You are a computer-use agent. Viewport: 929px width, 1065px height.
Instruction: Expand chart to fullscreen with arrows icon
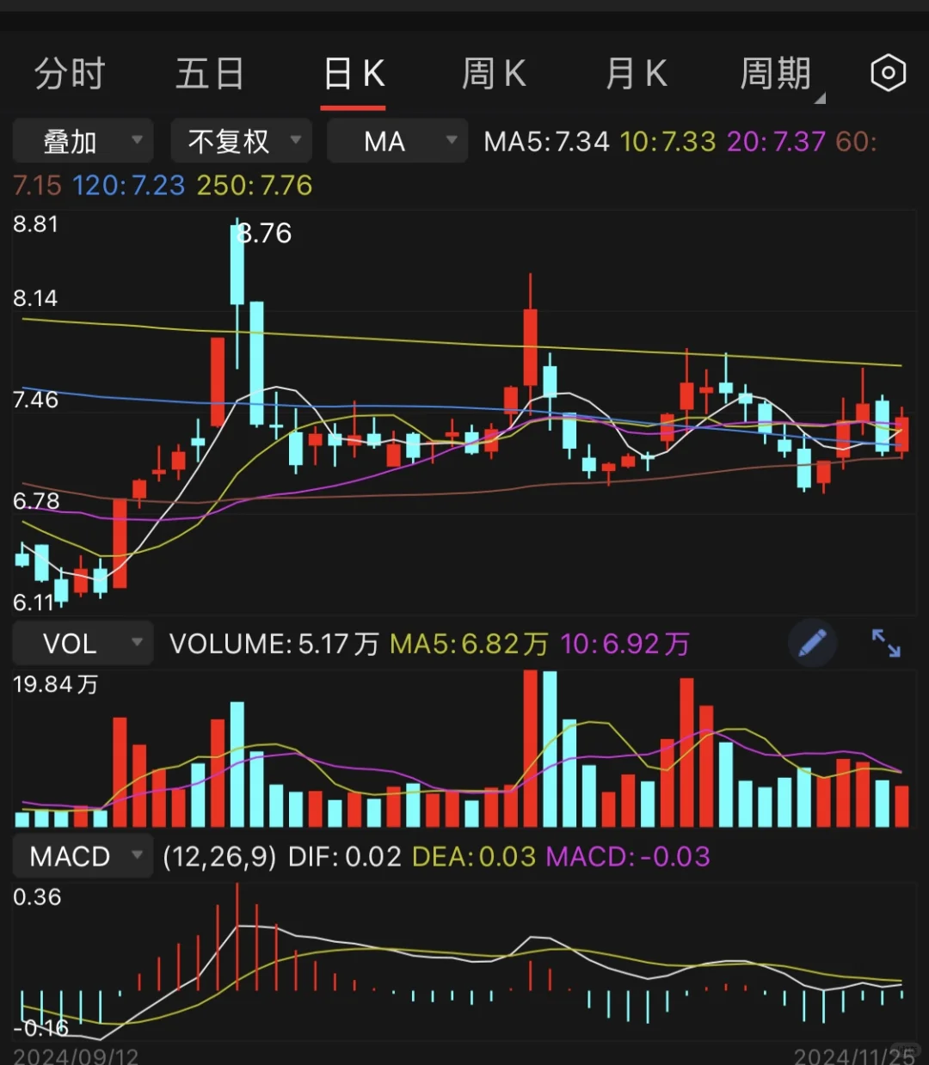[886, 643]
